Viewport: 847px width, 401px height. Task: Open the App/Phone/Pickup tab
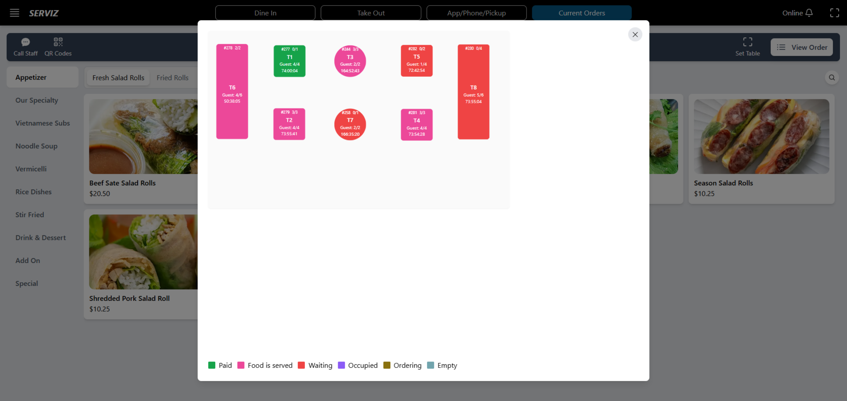476,13
